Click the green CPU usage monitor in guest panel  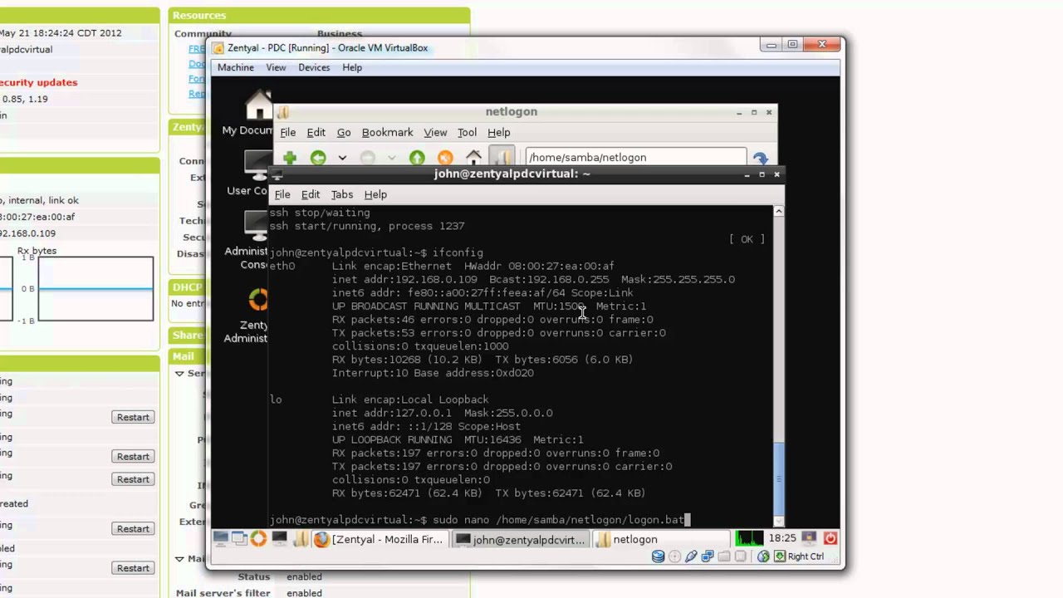pyautogui.click(x=749, y=538)
